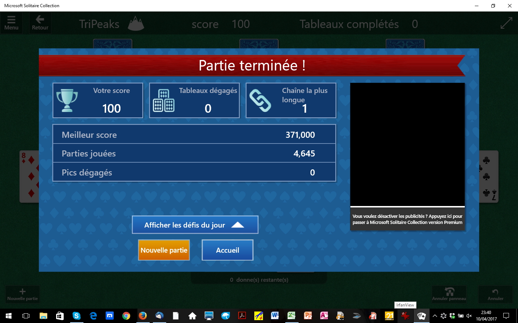This screenshot has height=323, width=518.
Task: Click the chain link icon
Action: (x=260, y=100)
